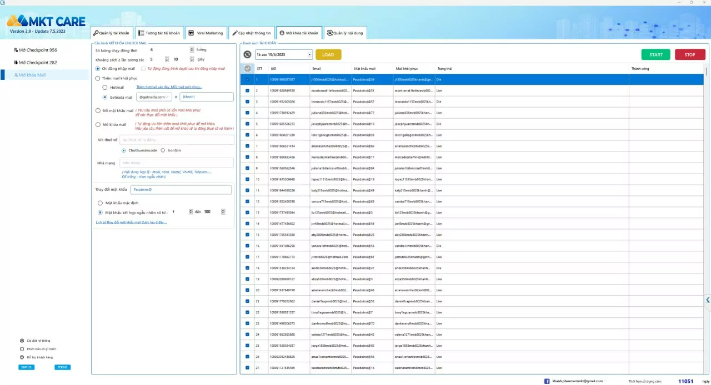The width and height of the screenshot is (711, 385).
Task: Select the Đổi mật khẩu mail radio option
Action: (x=98, y=110)
